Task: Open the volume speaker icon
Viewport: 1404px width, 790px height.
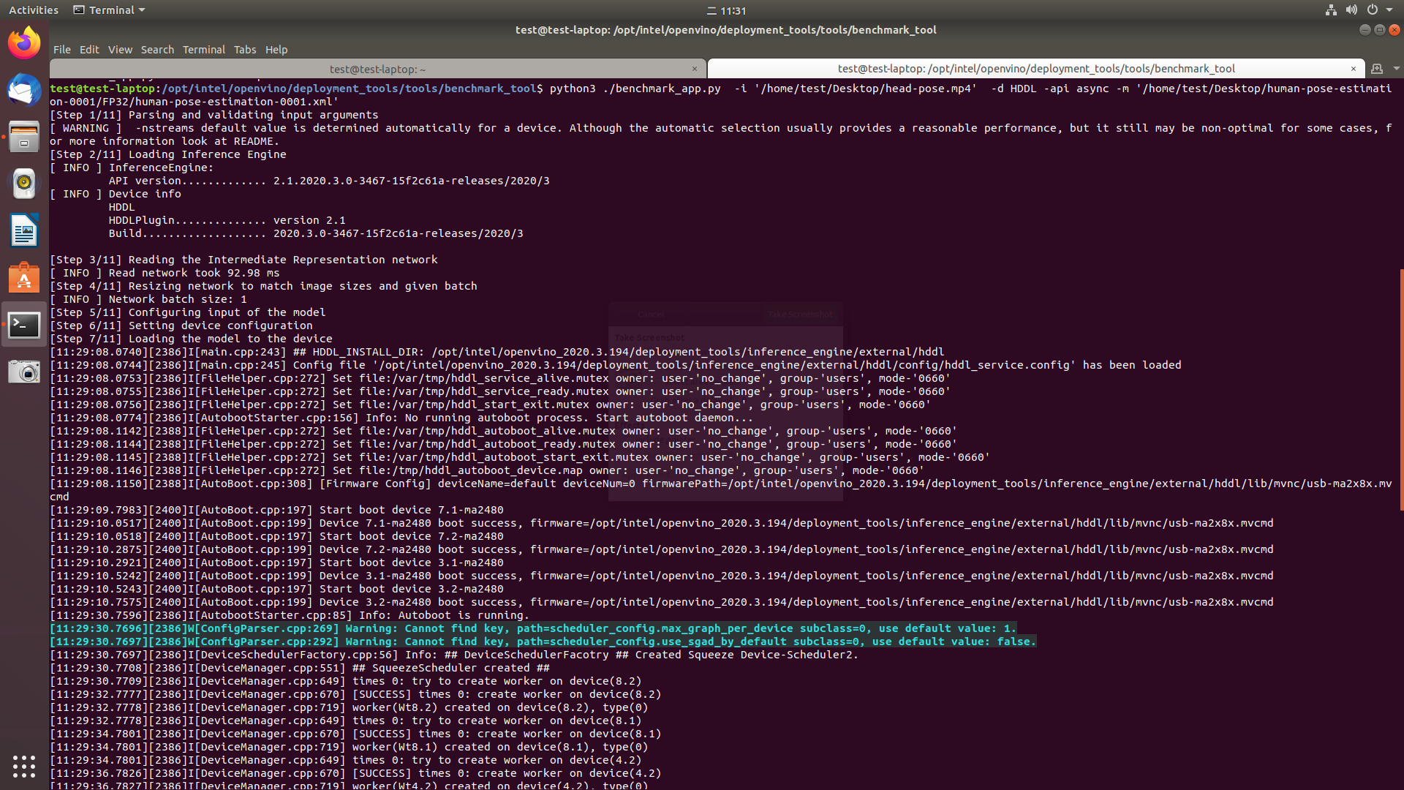Action: coord(1351,10)
